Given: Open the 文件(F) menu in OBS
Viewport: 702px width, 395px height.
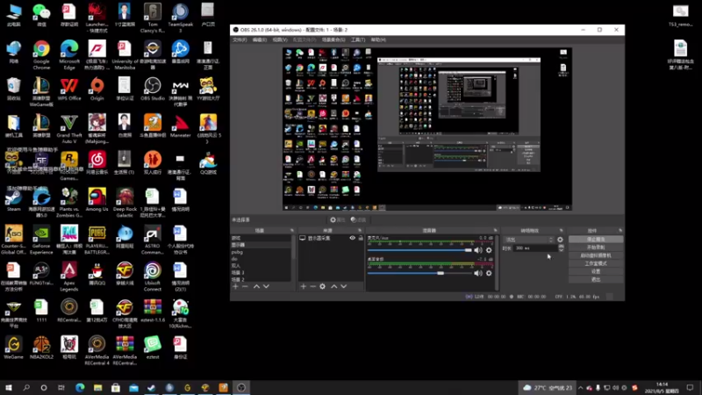Looking at the screenshot, I should pyautogui.click(x=240, y=39).
